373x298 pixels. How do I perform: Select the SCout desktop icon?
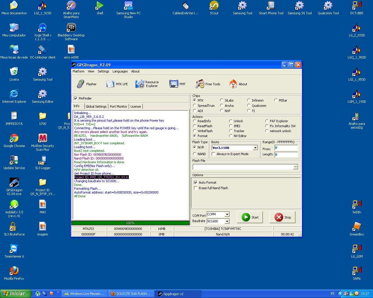[x=214, y=8]
